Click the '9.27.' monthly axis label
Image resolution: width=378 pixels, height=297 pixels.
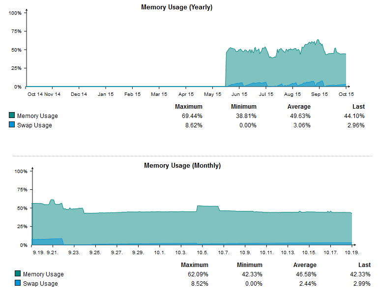(x=116, y=253)
